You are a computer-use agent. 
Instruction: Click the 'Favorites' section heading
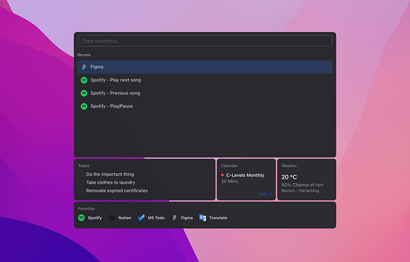click(x=86, y=209)
